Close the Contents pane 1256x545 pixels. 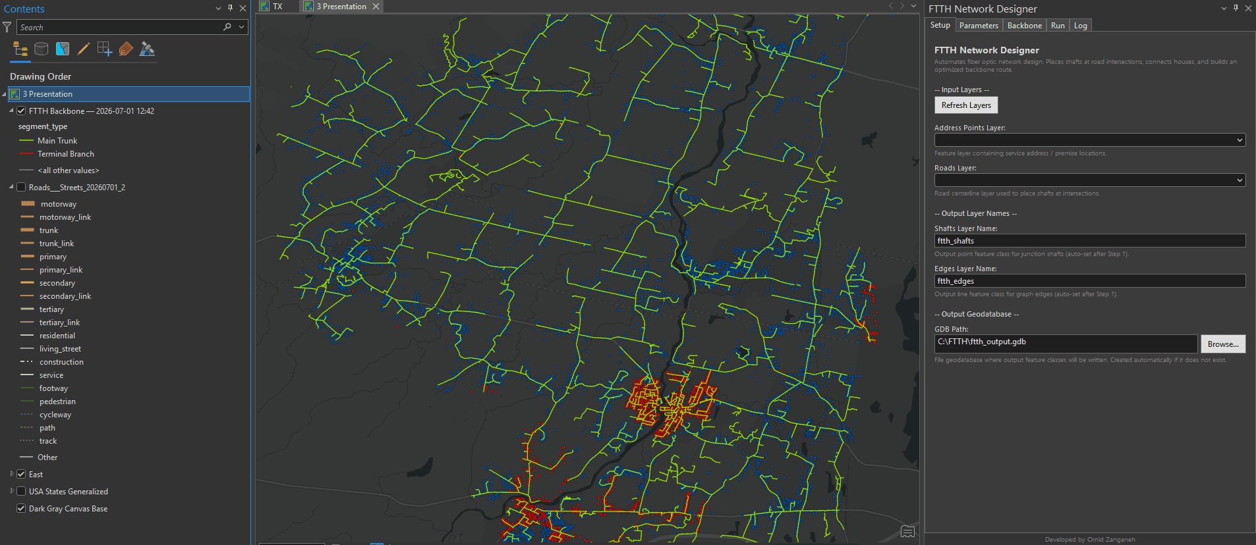point(243,8)
